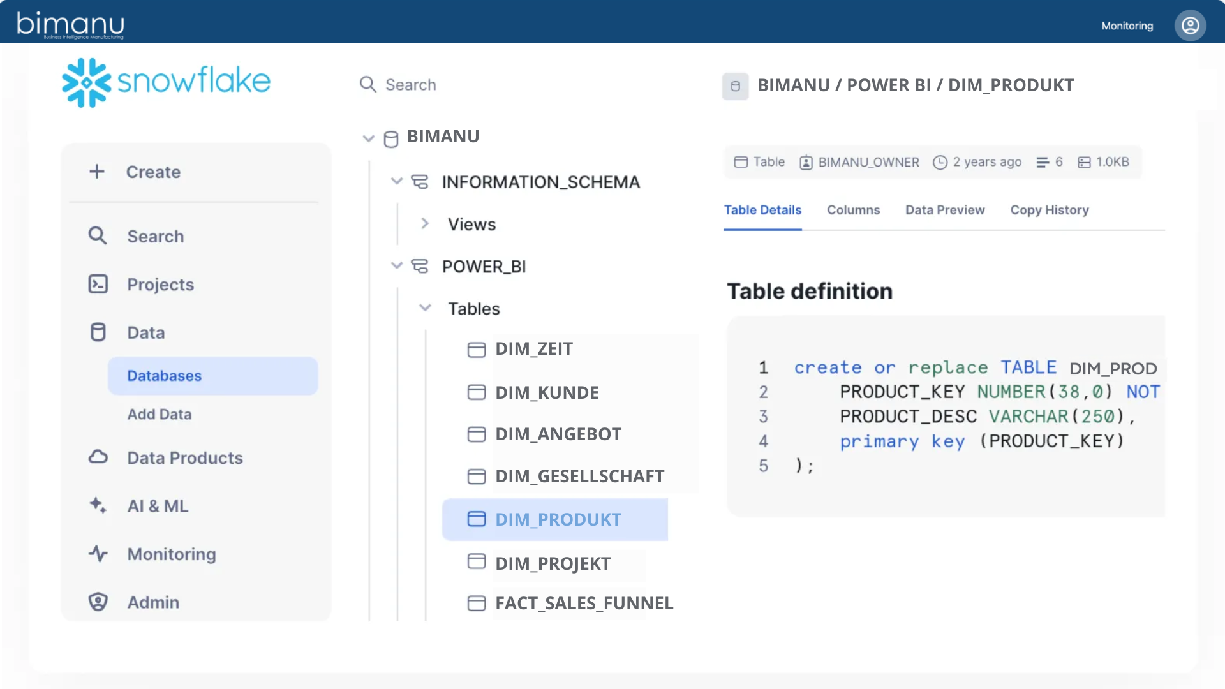Click the Data Products cloud icon
1225x689 pixels.
click(98, 457)
